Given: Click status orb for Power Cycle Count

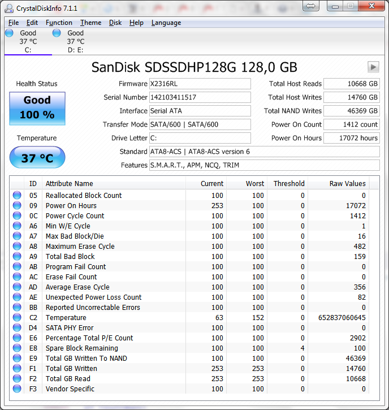Looking at the screenshot, I should (17, 215).
